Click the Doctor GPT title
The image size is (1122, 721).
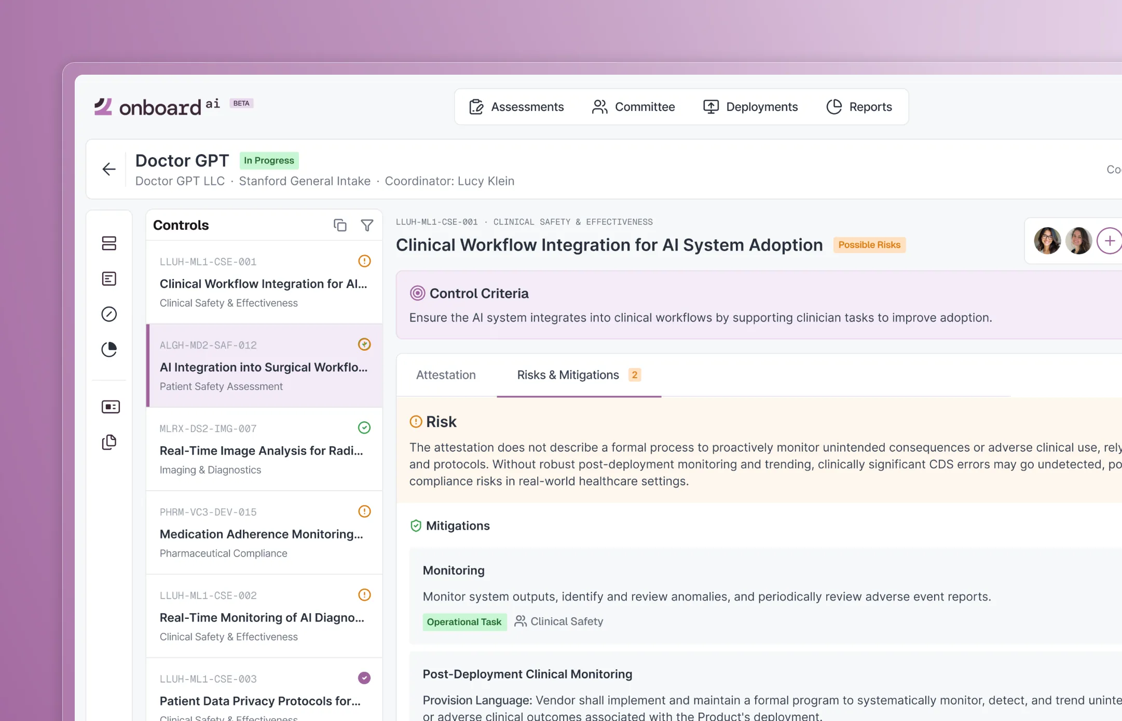point(182,161)
